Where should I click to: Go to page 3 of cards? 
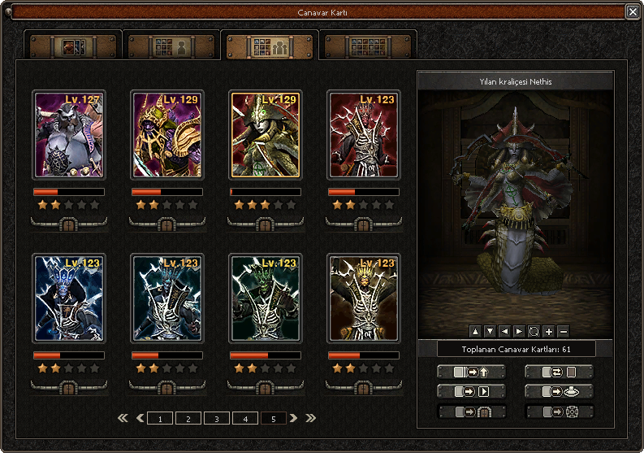pyautogui.click(x=216, y=419)
